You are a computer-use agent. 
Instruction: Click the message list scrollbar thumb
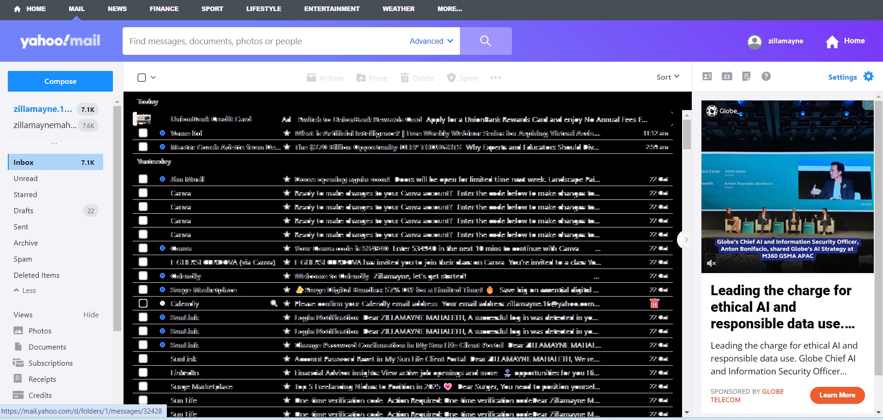coord(687,134)
